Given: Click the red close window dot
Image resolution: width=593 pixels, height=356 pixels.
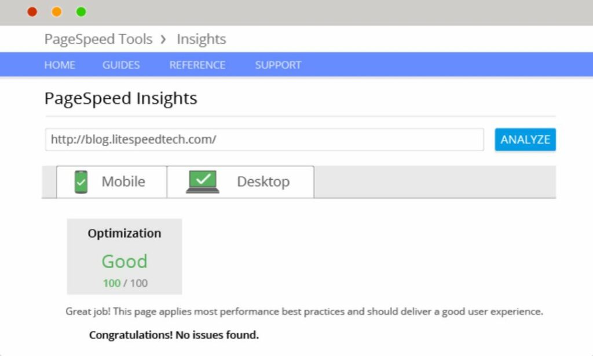Looking at the screenshot, I should tap(32, 12).
